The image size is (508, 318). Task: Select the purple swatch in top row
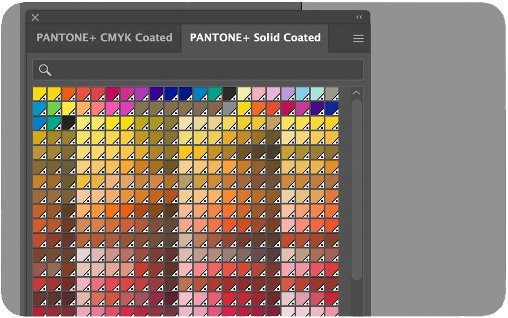pyautogui.click(x=142, y=94)
